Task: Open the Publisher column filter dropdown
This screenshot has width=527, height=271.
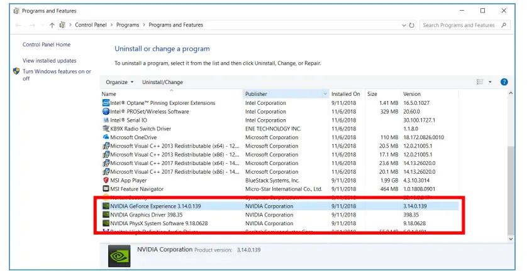Action: coord(325,94)
